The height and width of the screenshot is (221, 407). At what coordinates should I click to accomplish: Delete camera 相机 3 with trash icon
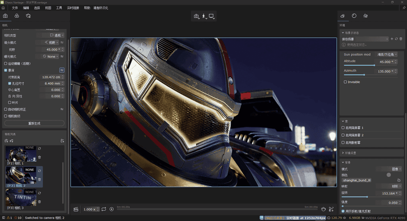(39, 202)
